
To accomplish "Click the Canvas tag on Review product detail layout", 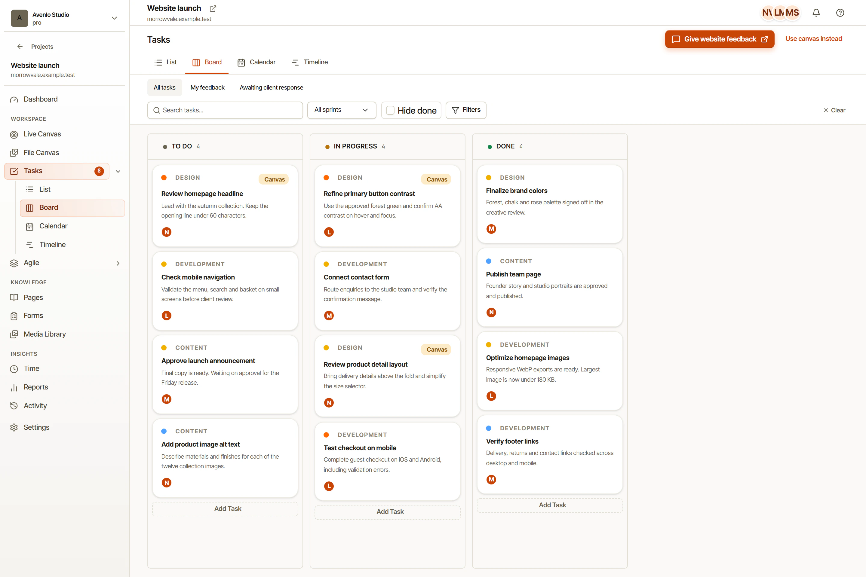I will (437, 350).
